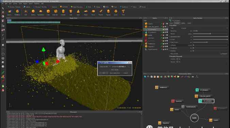Toggle the green checkmark for selected node row

162,29
